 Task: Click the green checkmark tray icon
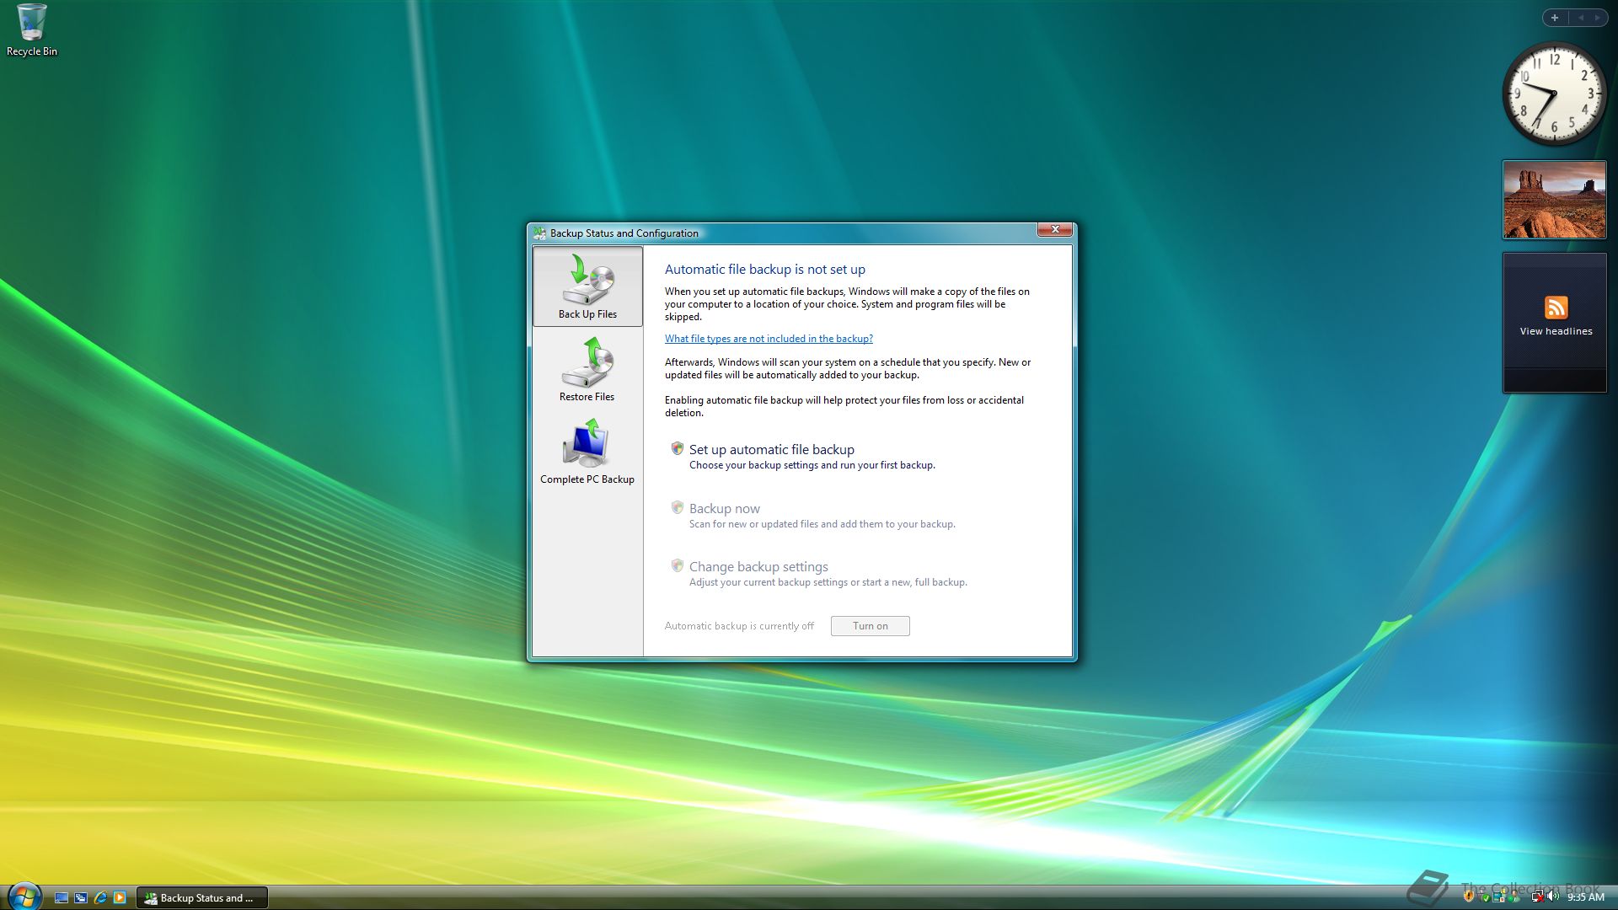tap(1486, 898)
